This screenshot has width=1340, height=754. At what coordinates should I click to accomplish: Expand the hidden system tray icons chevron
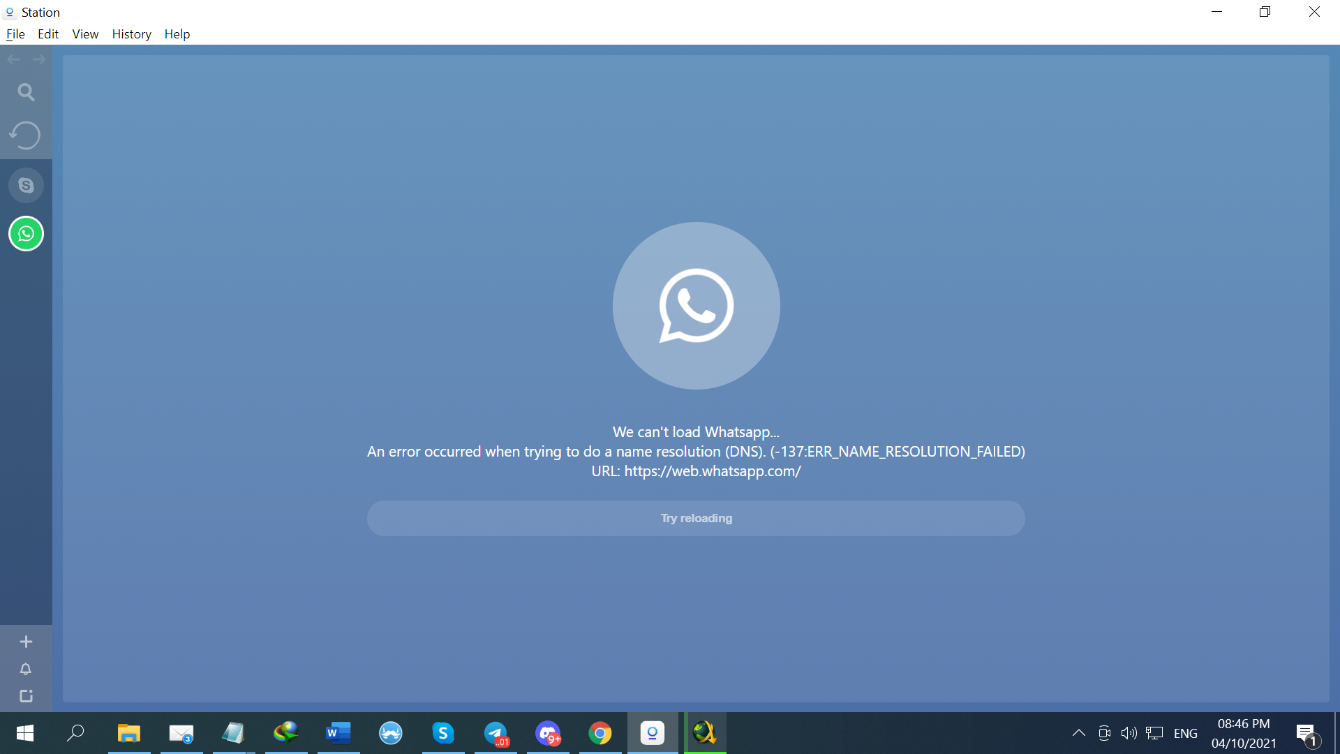pyautogui.click(x=1078, y=733)
